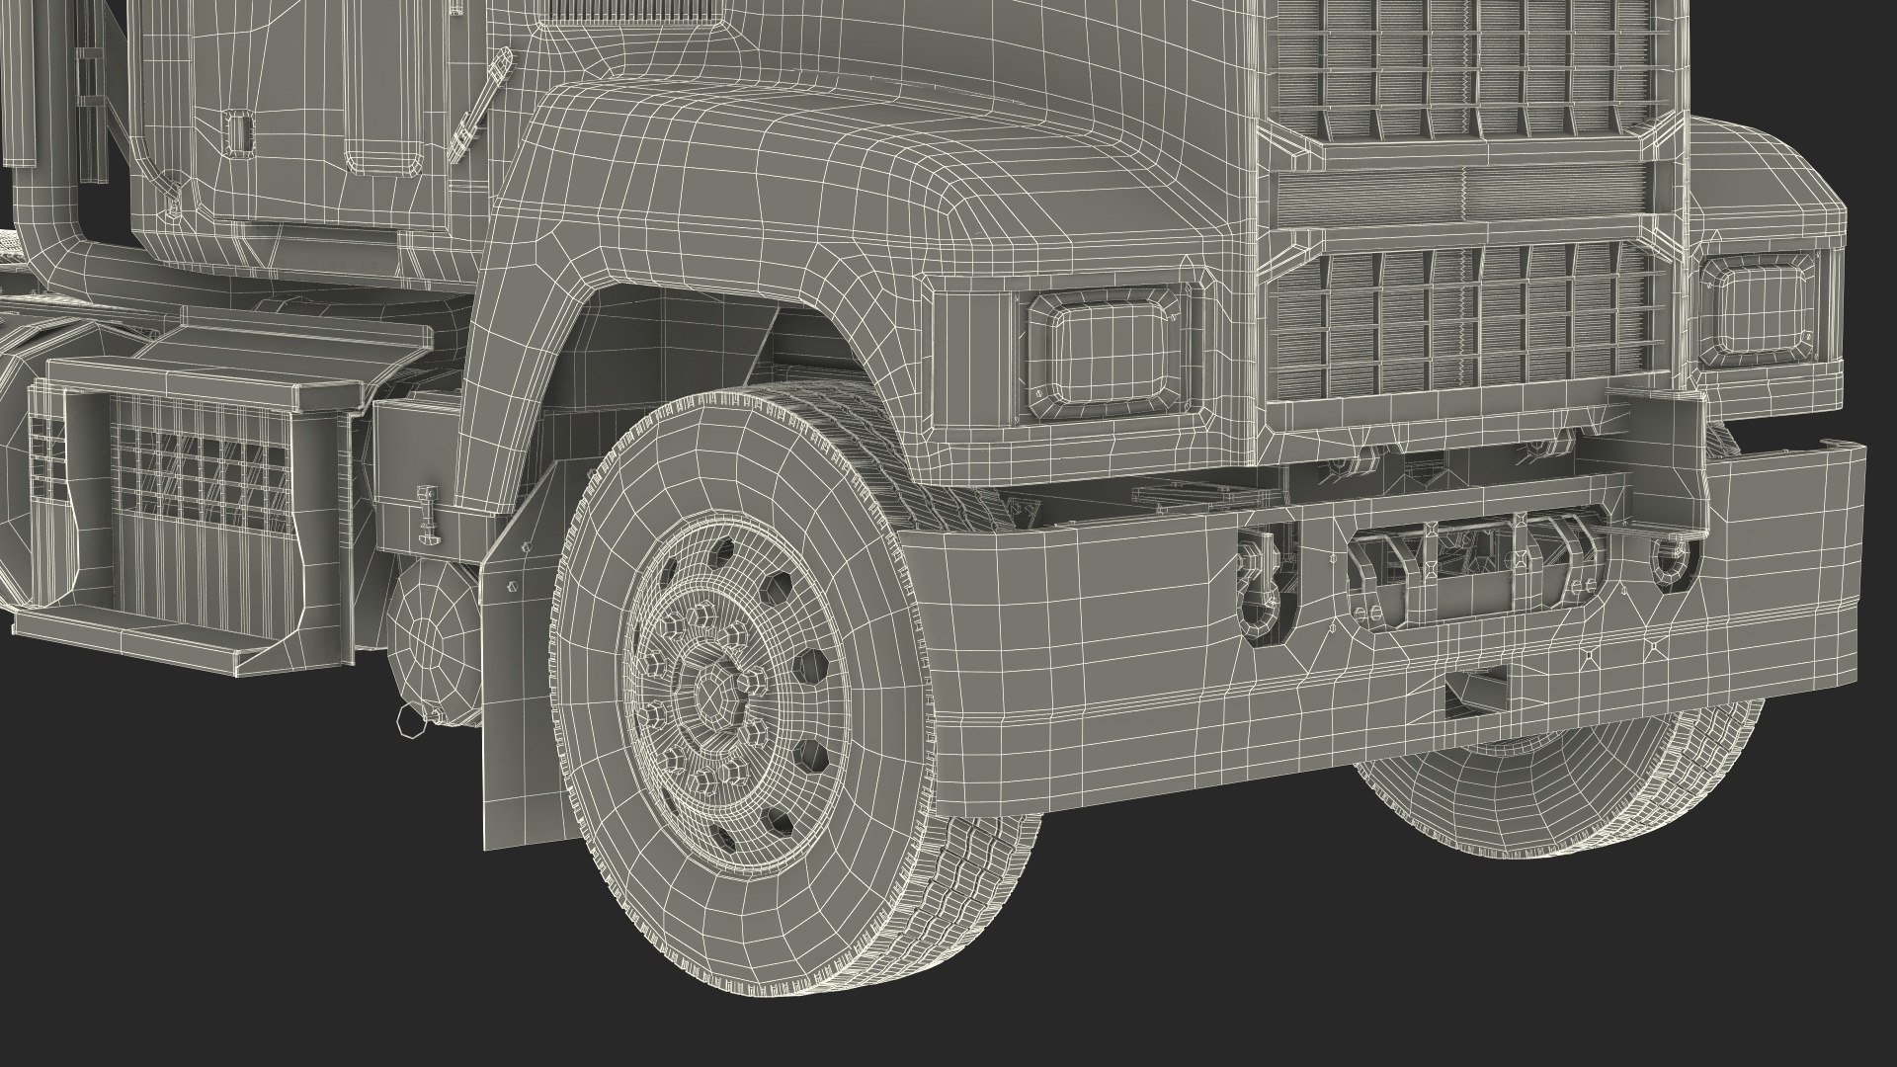Select the upper radiator grille
Viewport: 1897px width, 1067px height.
1462,69
